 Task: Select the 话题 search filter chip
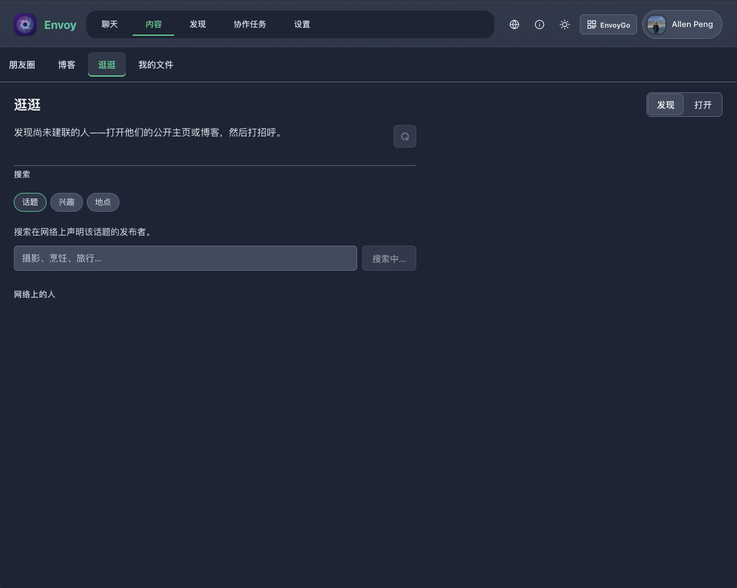point(30,202)
